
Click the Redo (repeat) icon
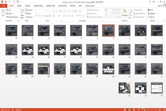pos(14,2)
